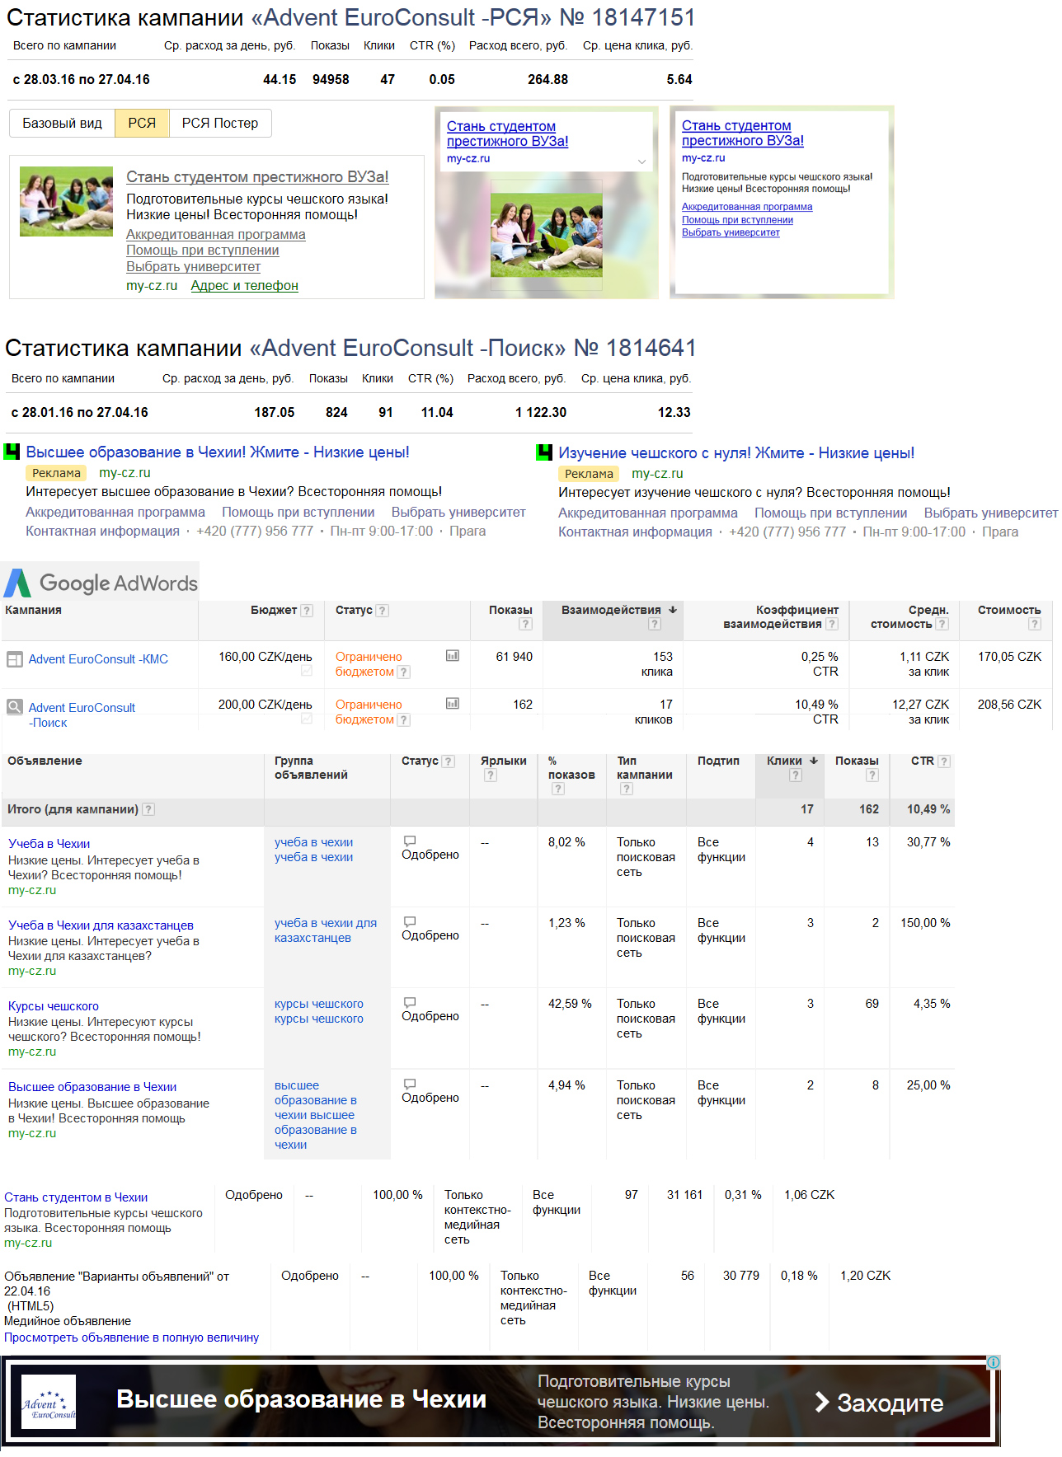Sort by Взаимодействия using the arrow
The width and height of the screenshot is (1062, 1457).
(x=673, y=610)
